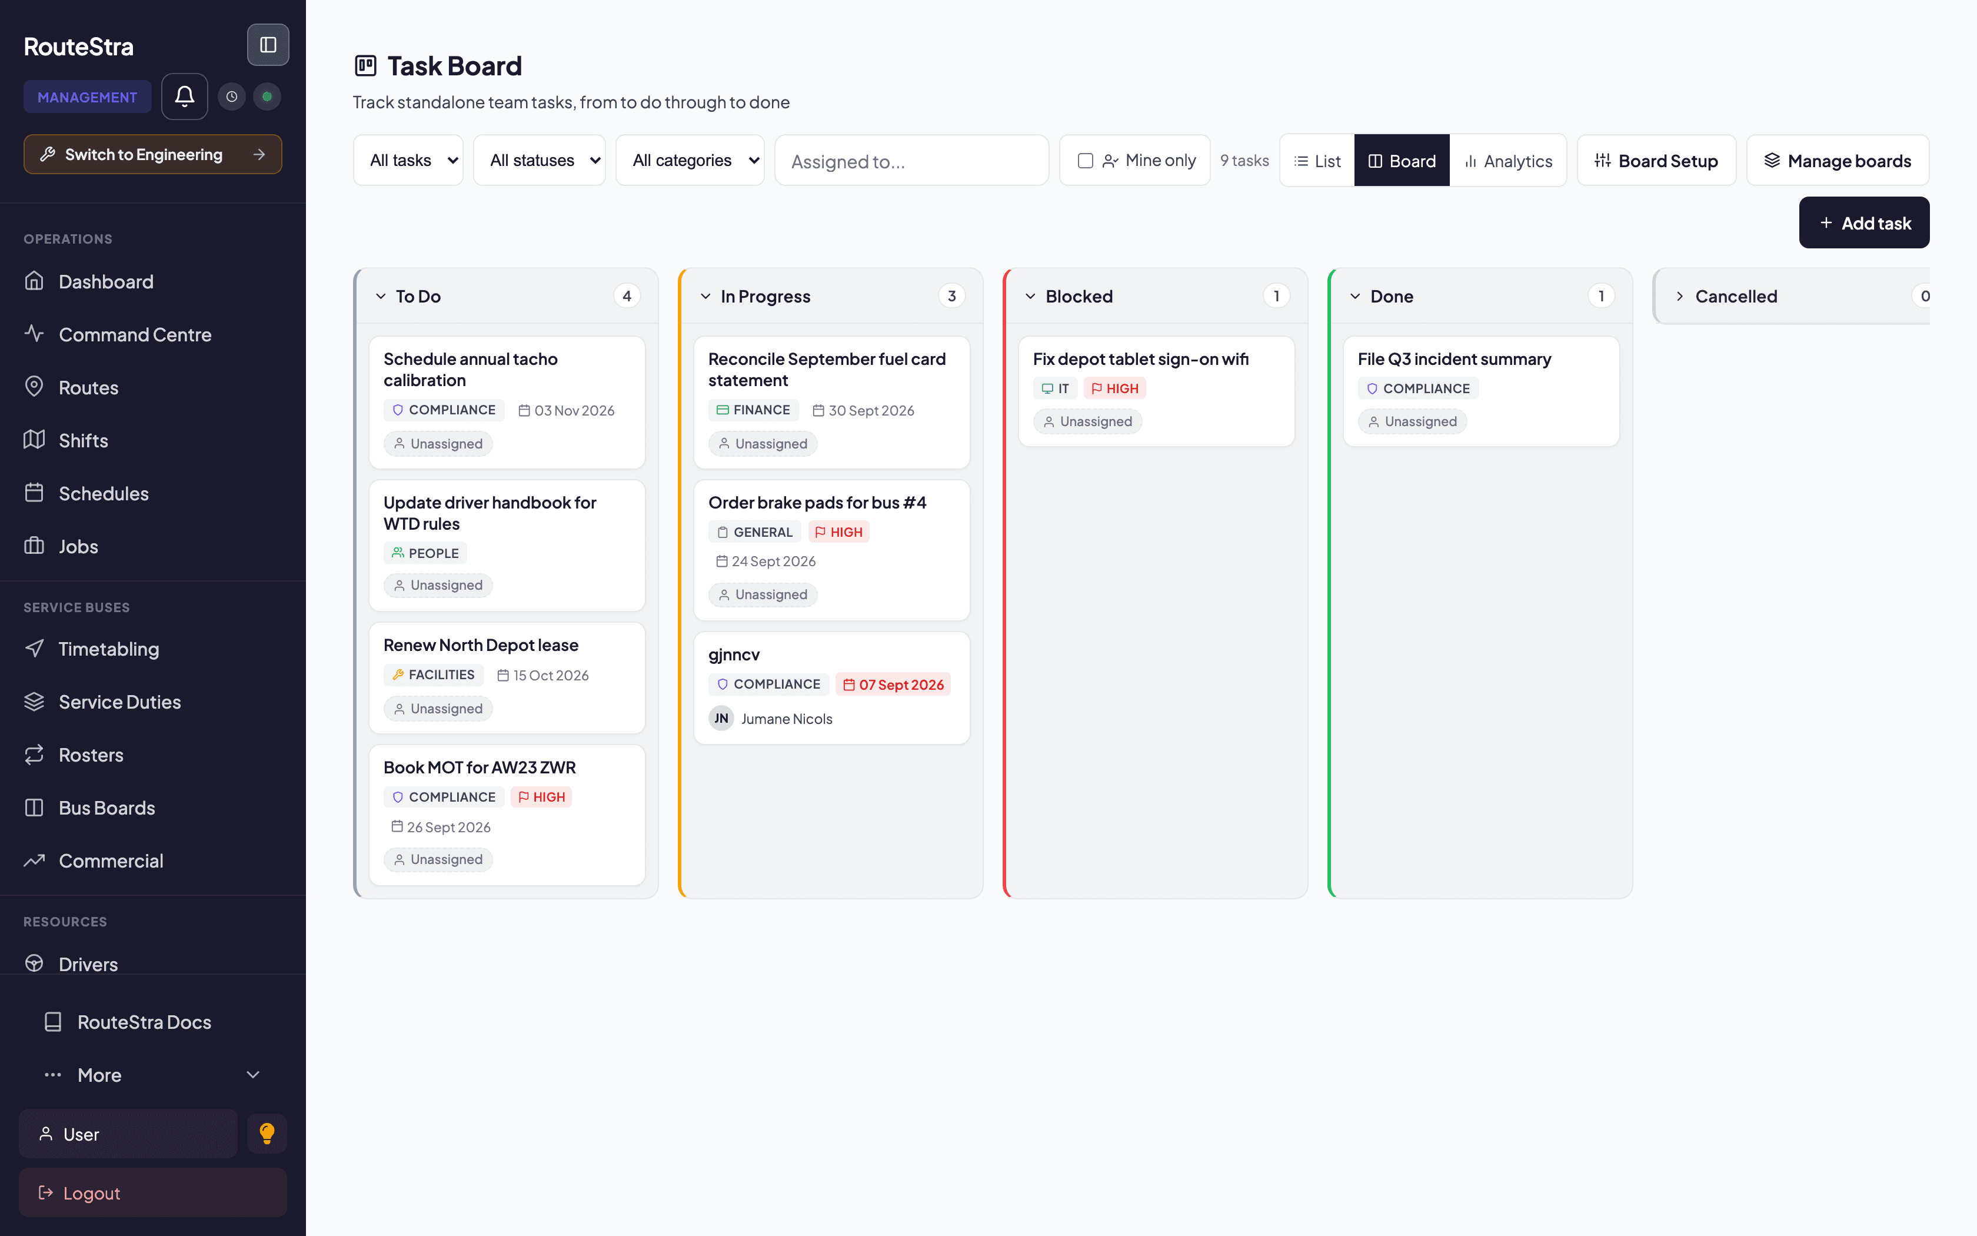The height and width of the screenshot is (1236, 1977).
Task: Open the All tasks dropdown
Action: (x=408, y=160)
